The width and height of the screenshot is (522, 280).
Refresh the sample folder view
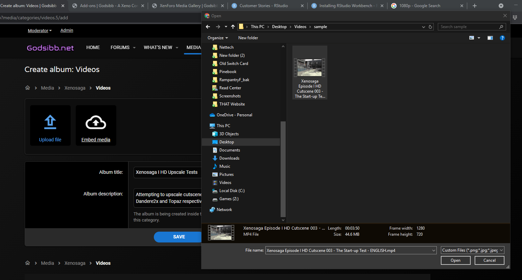point(430,27)
